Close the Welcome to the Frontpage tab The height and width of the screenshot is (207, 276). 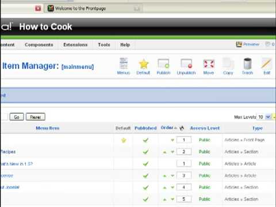point(137,9)
